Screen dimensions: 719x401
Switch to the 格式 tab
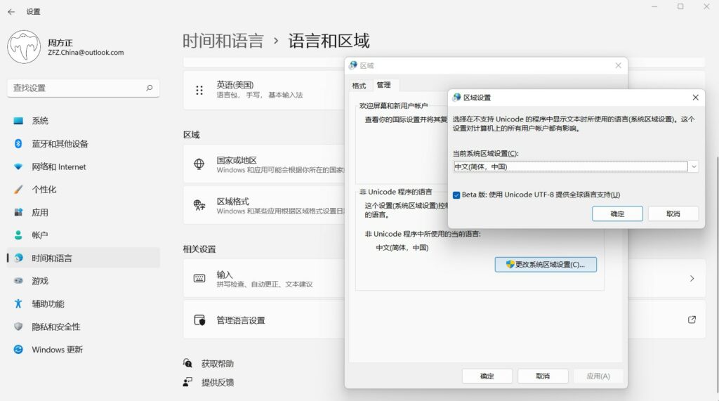pyautogui.click(x=359, y=86)
